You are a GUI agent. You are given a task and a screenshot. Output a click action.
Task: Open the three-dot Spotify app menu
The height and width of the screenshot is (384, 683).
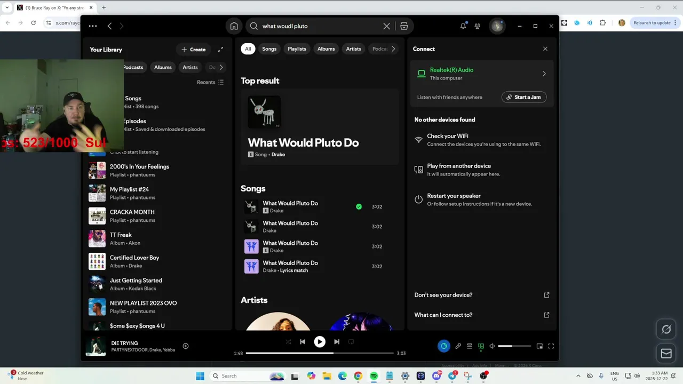click(93, 26)
